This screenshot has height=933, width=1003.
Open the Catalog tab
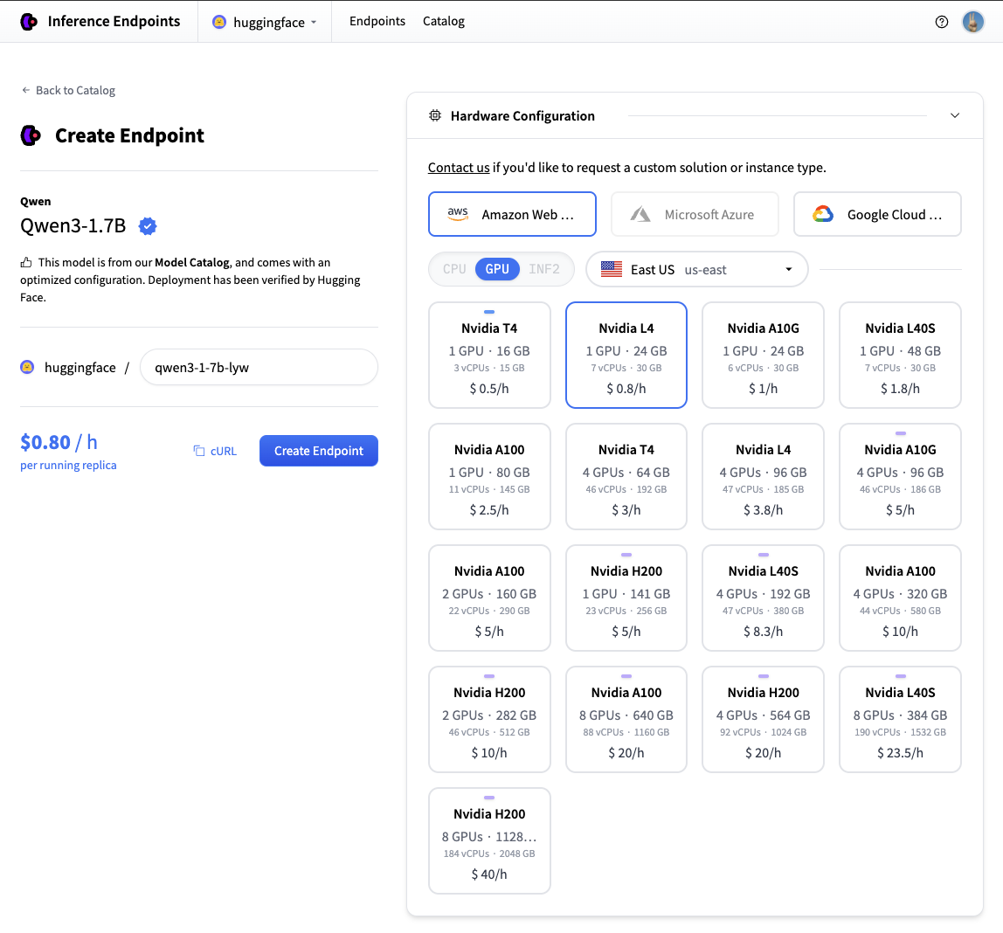443,21
